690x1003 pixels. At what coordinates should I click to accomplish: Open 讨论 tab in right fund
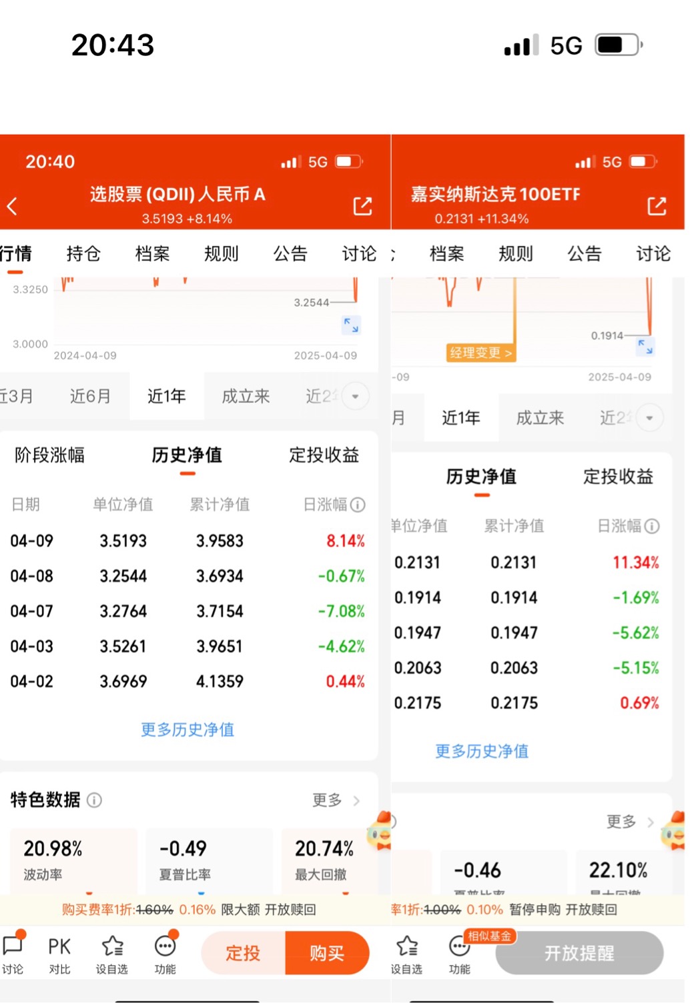653,253
